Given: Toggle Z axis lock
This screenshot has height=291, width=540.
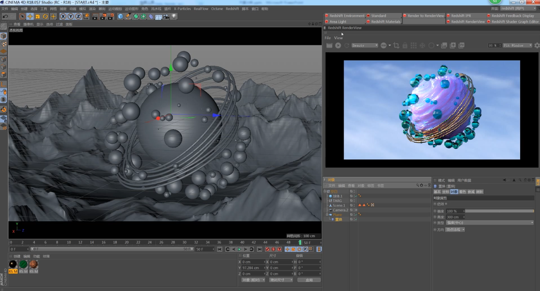Looking at the screenshot, I should tap(78, 16).
